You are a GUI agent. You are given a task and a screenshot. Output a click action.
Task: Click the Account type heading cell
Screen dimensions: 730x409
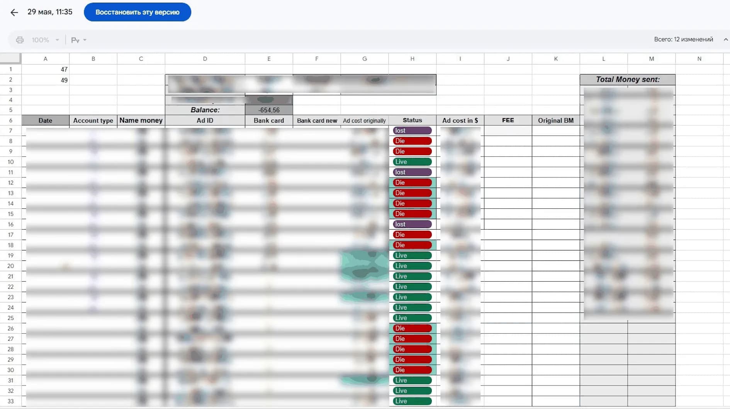click(x=93, y=120)
